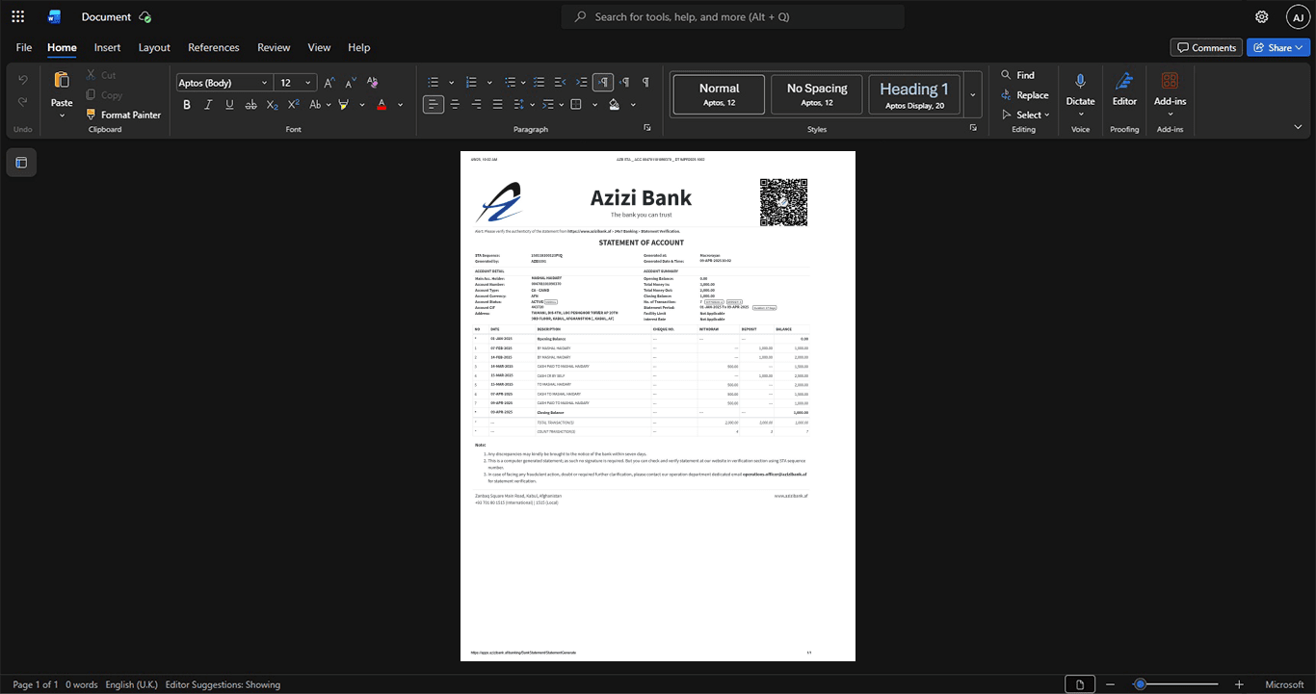Screen dimensions: 1316x694
Task: Toggle italic formatting
Action: point(208,105)
